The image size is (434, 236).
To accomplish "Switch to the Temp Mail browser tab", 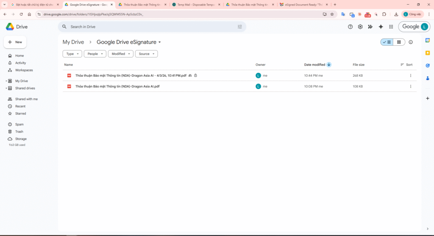I will coord(196,5).
